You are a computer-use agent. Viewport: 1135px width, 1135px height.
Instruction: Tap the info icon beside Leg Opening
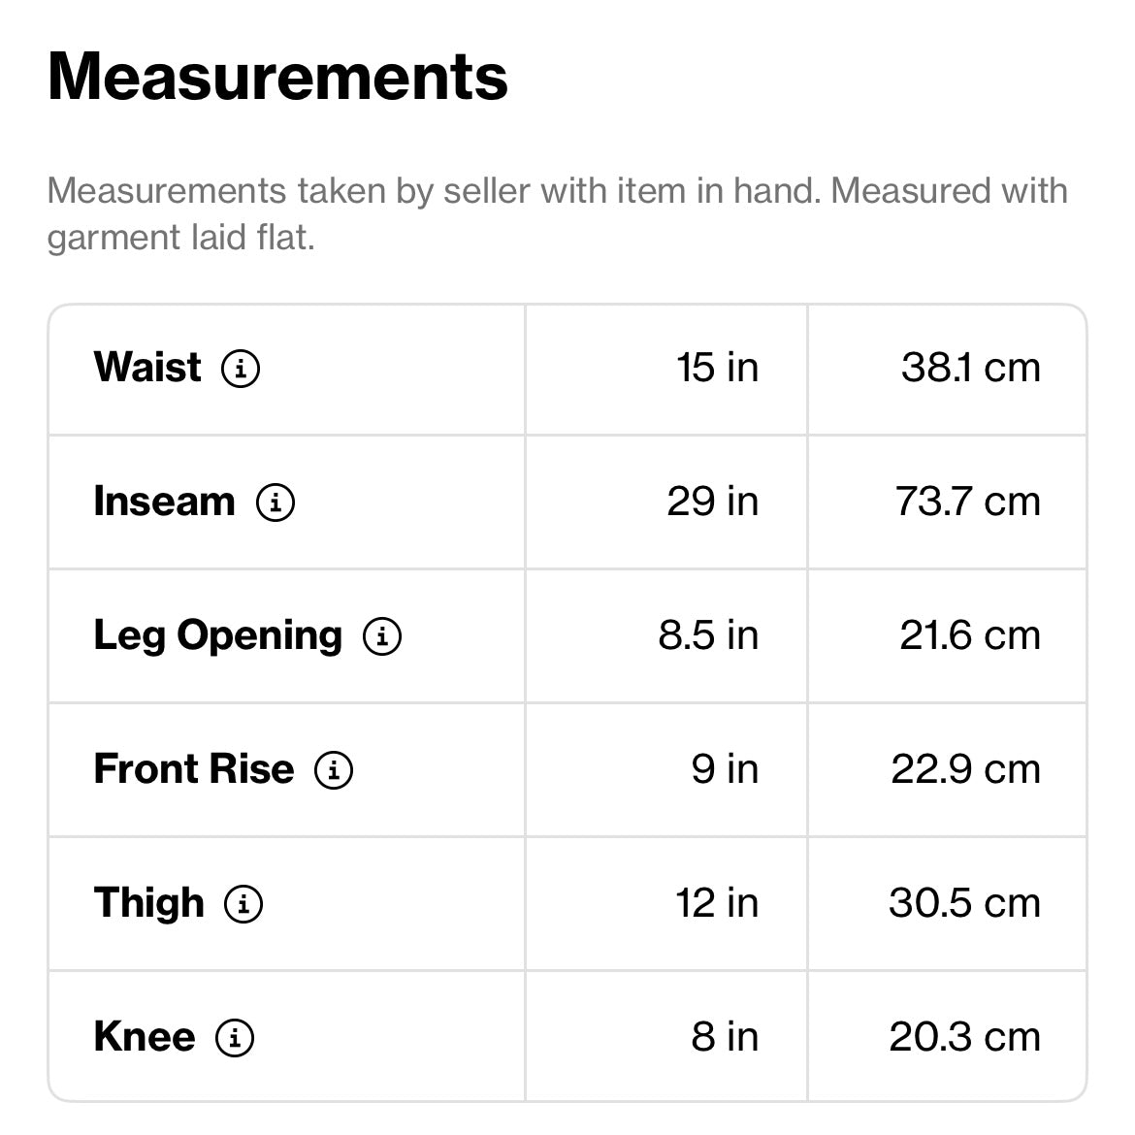(382, 636)
